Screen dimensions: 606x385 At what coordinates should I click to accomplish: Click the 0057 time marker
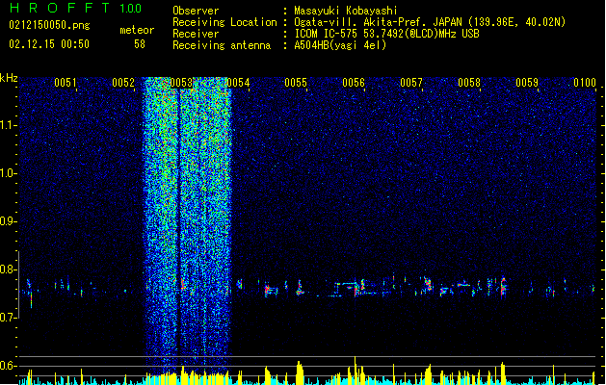(411, 83)
